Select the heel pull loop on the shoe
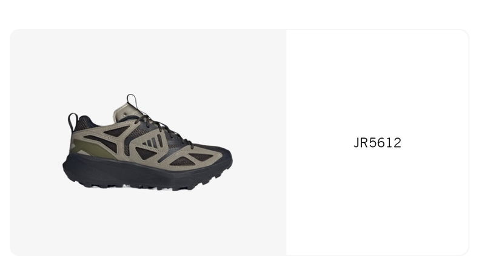 (x=73, y=122)
